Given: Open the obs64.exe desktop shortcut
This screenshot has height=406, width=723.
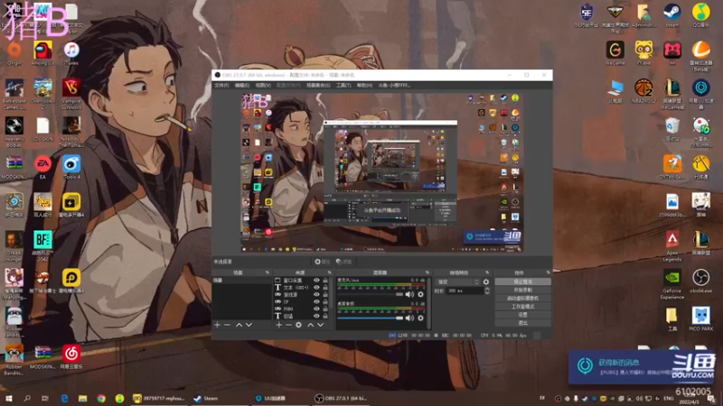Looking at the screenshot, I should coord(701,281).
